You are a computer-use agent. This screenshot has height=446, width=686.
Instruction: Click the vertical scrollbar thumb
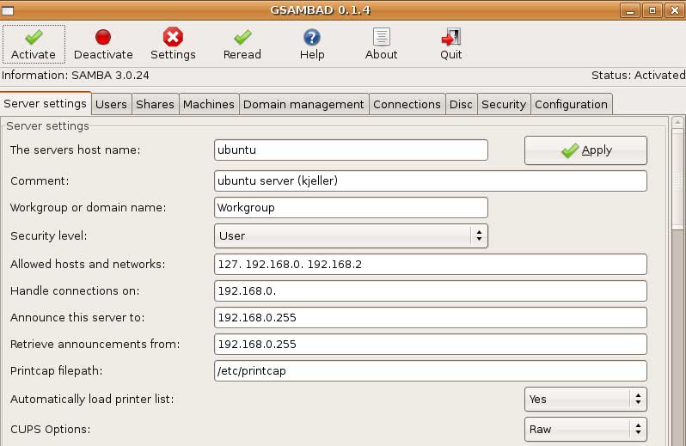click(677, 179)
